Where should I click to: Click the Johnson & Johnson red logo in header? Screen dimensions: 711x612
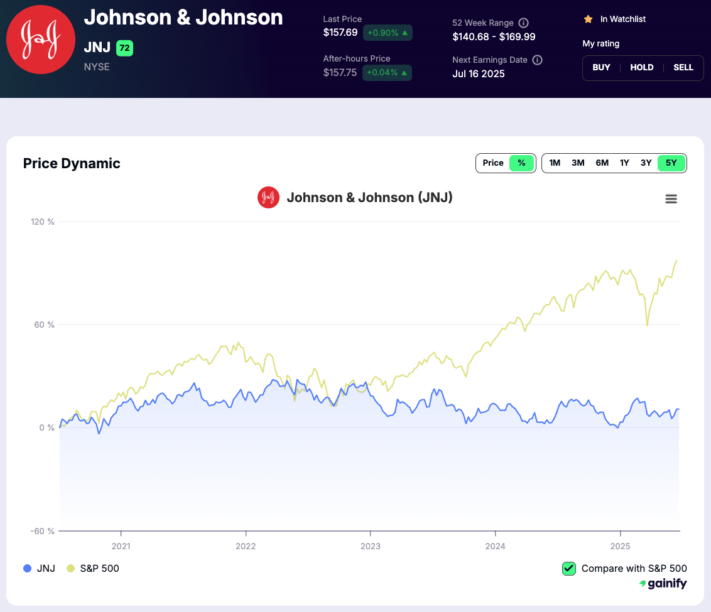pyautogui.click(x=41, y=40)
